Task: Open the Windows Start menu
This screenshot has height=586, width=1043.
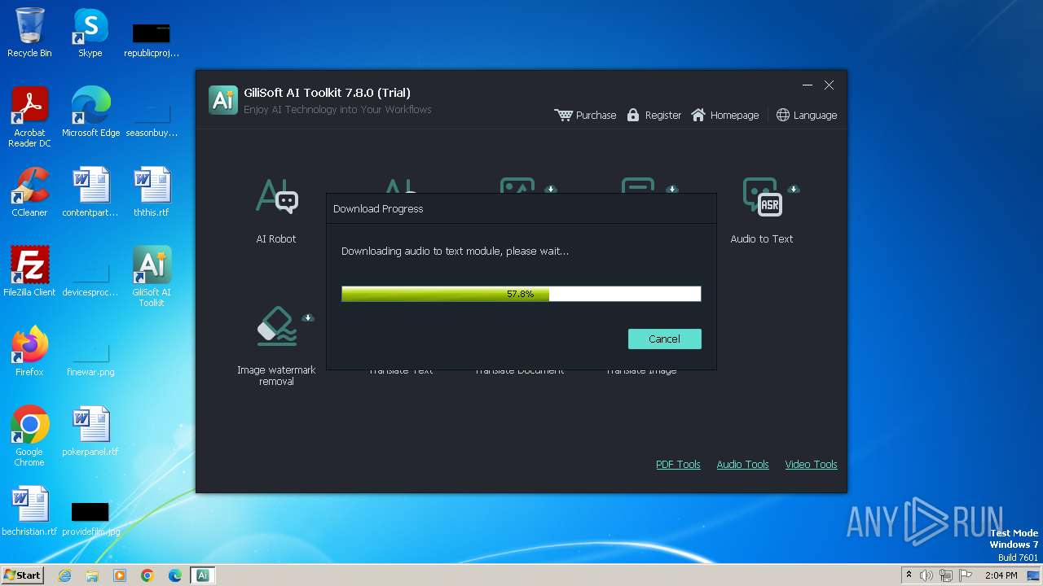Action: 22,575
